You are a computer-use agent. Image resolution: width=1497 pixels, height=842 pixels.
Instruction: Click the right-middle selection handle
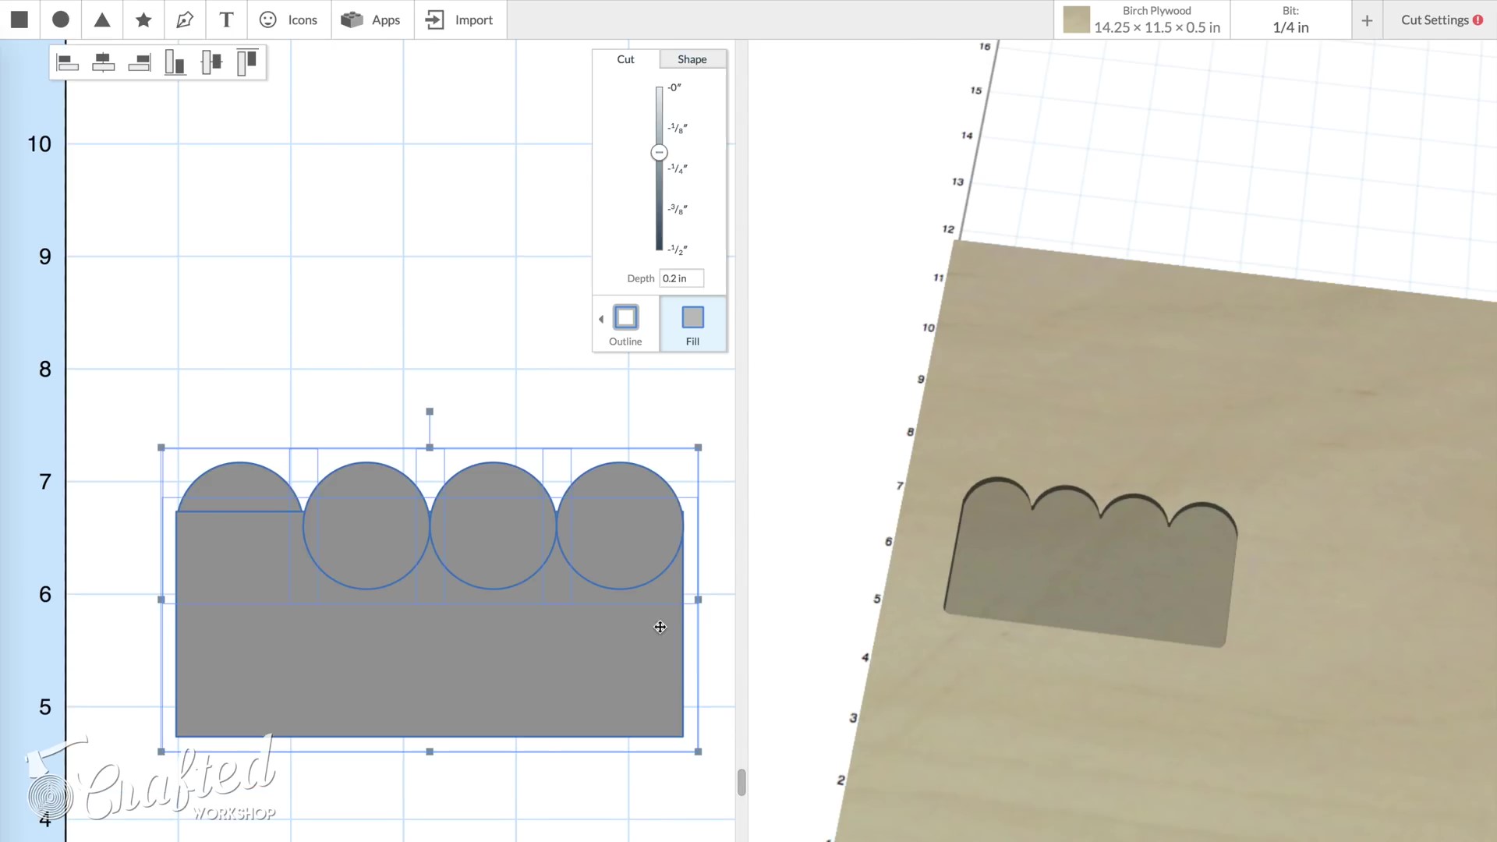pos(698,600)
